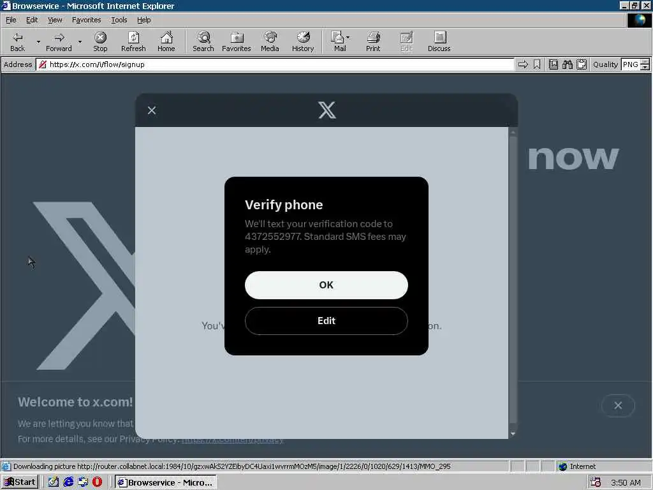The image size is (653, 490).
Task: Click the address bar URL field
Action: click(x=275, y=64)
